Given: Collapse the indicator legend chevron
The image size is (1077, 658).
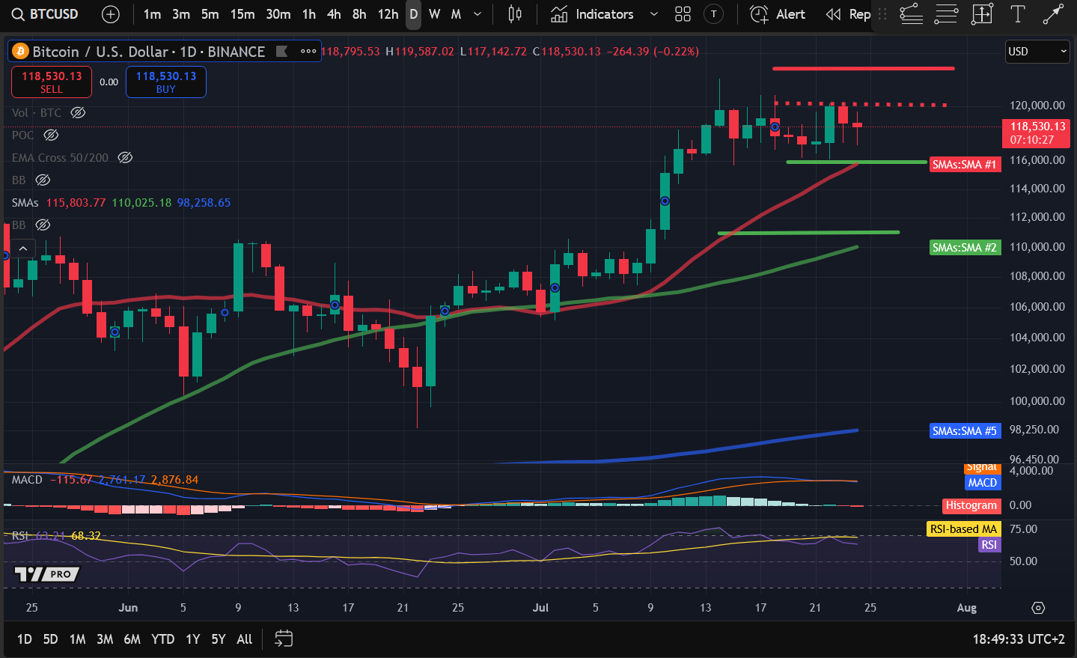Looking at the screenshot, I should (x=23, y=249).
